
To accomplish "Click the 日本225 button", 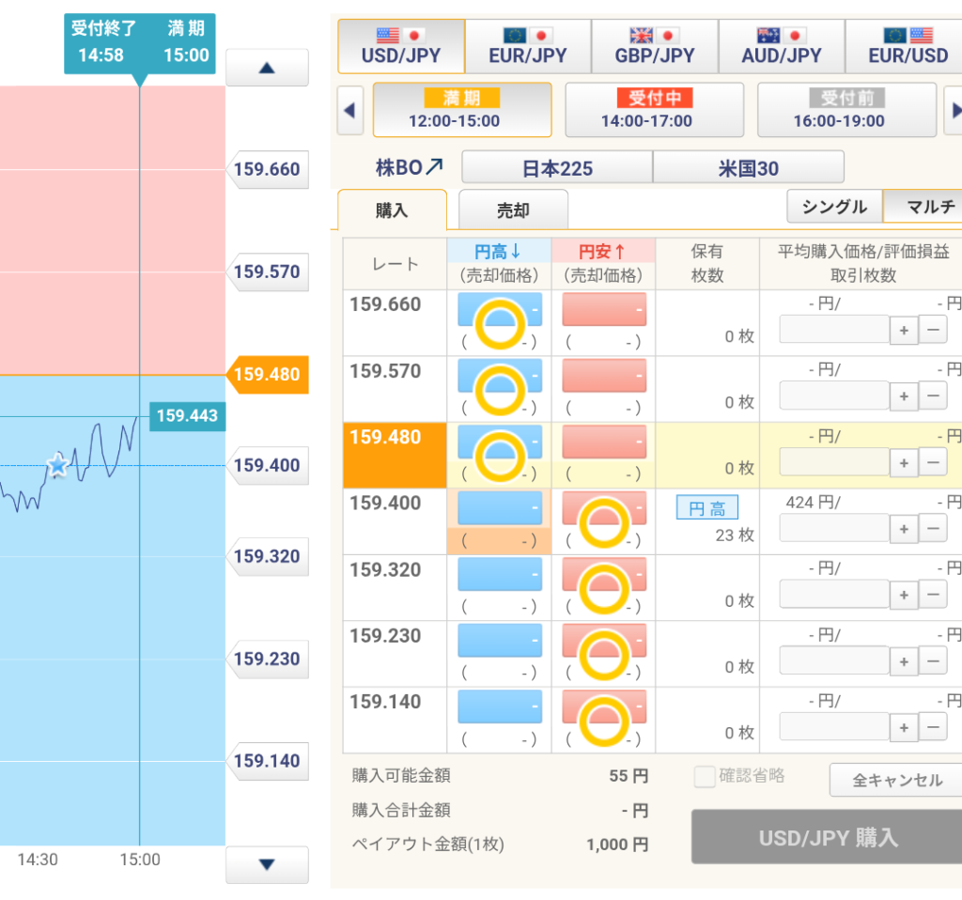I will point(557,168).
